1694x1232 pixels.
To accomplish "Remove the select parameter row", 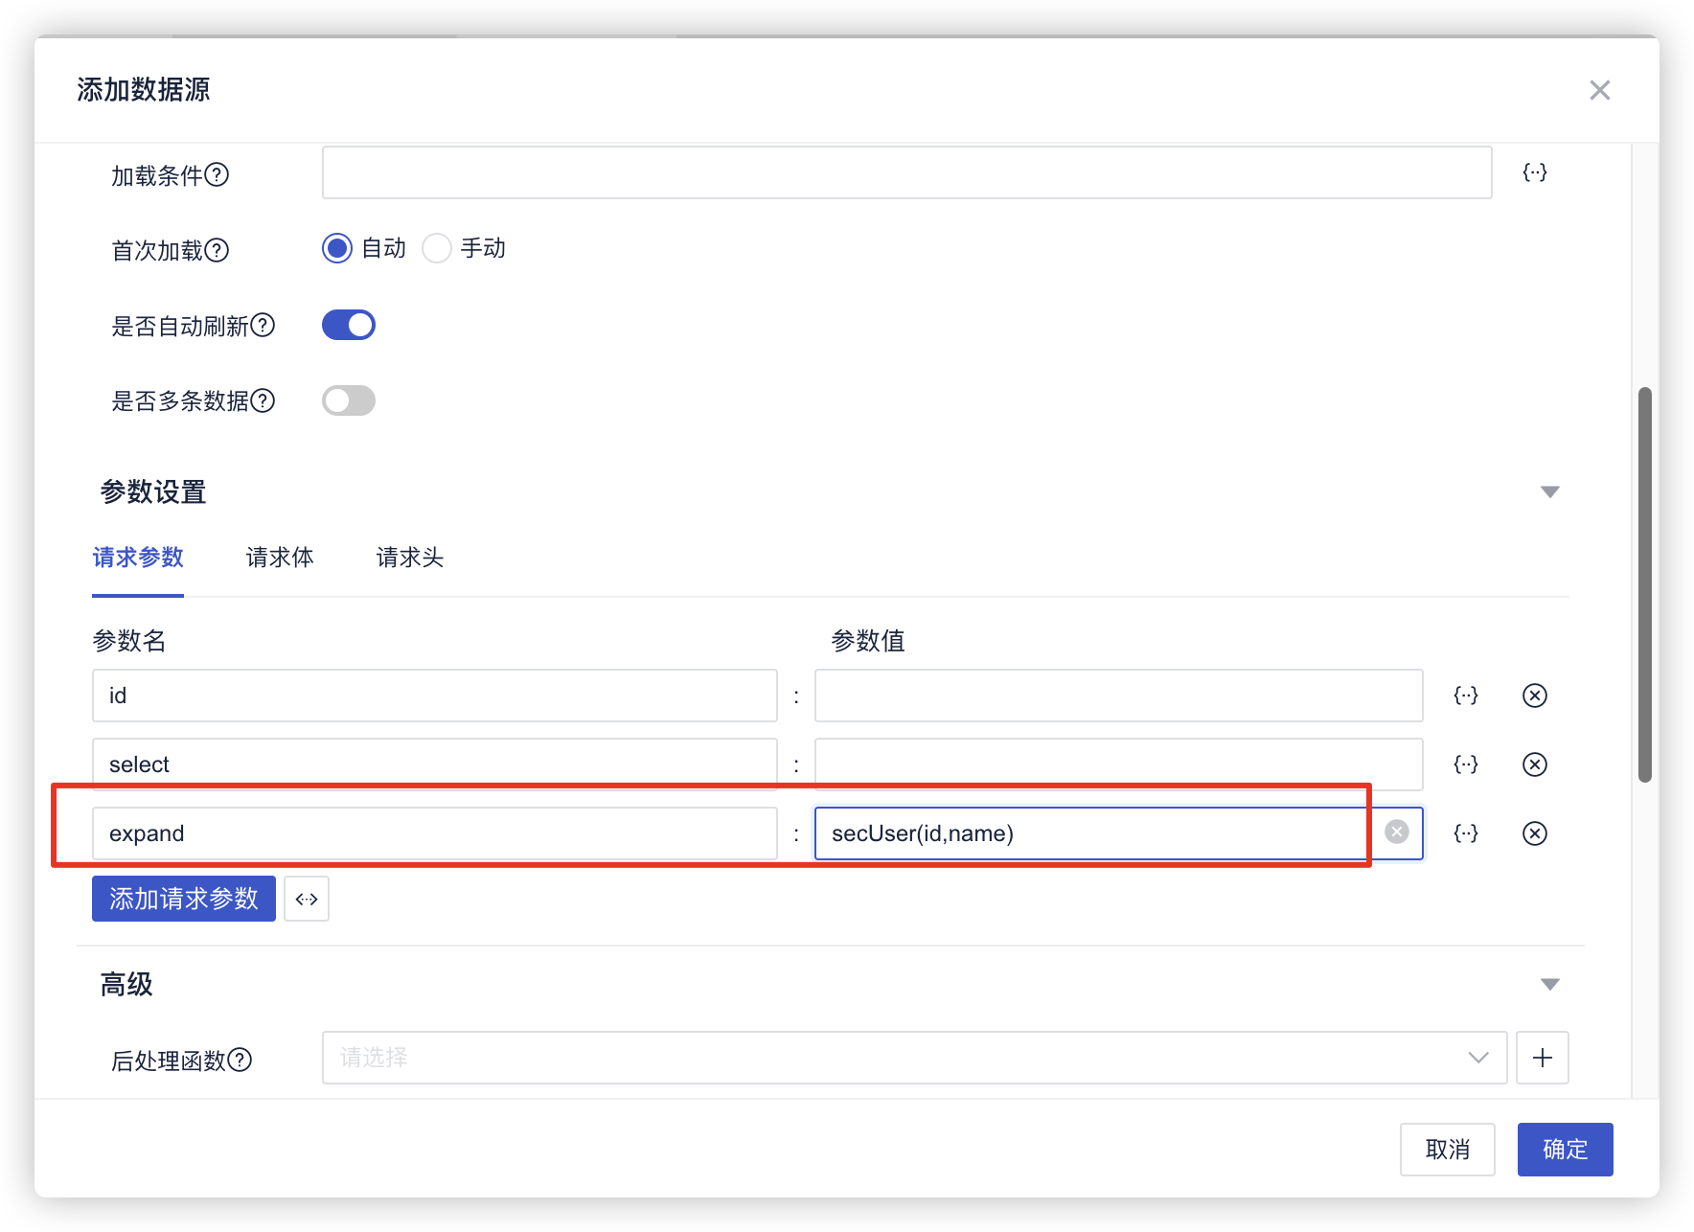I will (x=1534, y=764).
